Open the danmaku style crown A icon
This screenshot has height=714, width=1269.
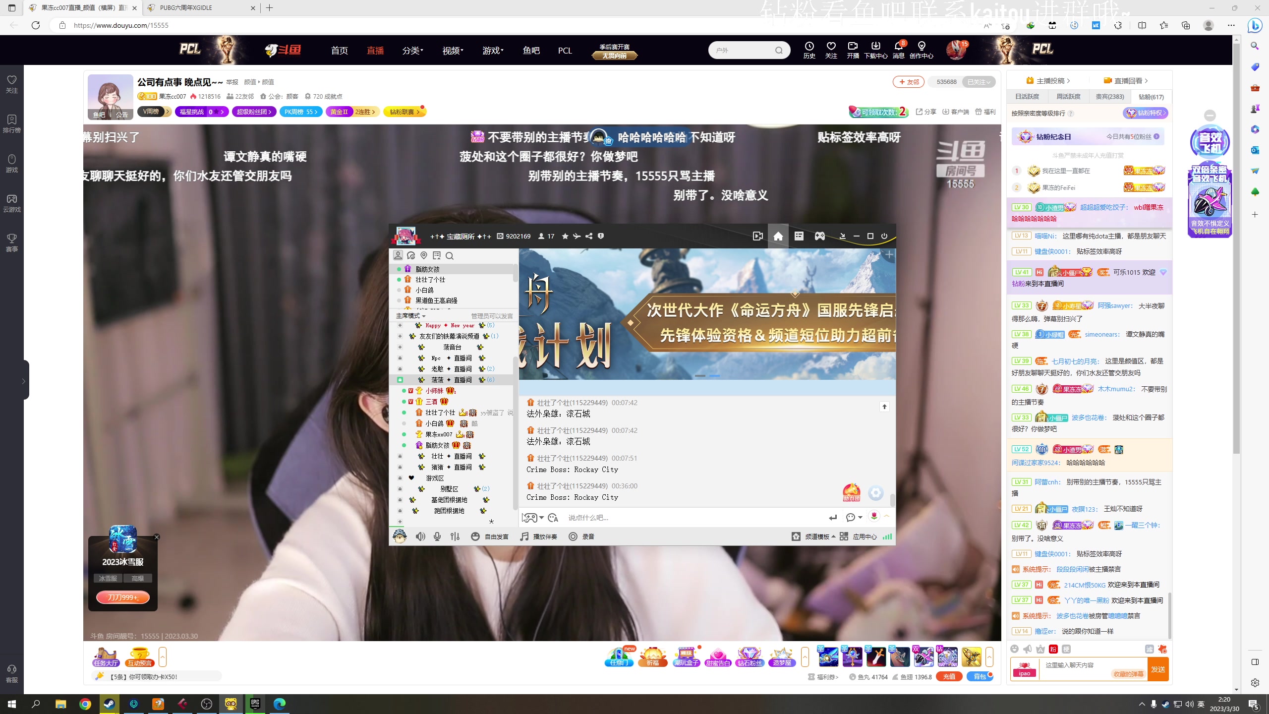coord(1040,649)
